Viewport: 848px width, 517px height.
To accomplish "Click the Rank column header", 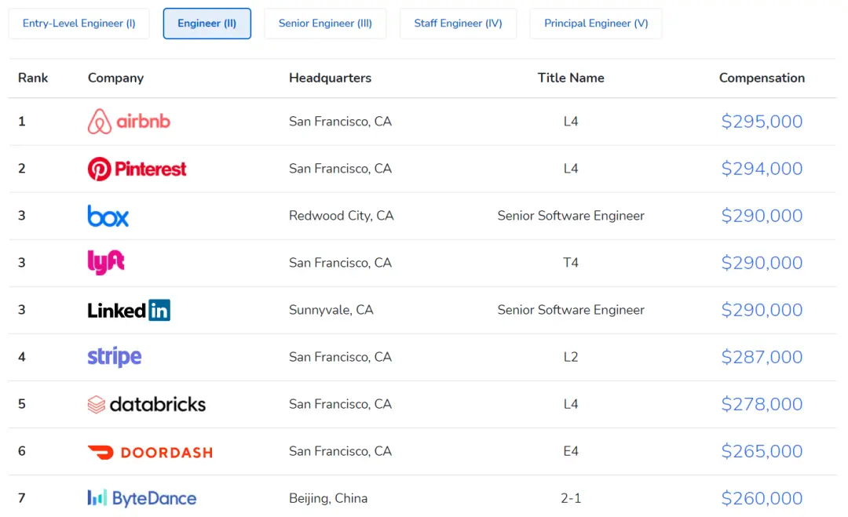I will (33, 78).
